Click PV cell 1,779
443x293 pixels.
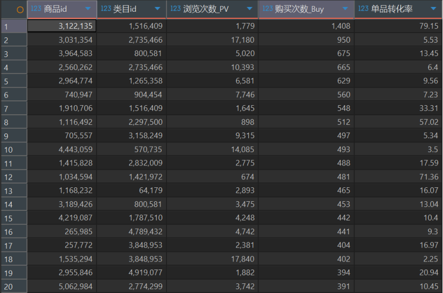click(212, 26)
